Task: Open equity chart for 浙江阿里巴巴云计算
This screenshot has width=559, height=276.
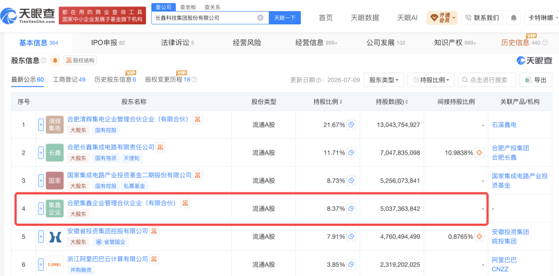Action: tap(154, 259)
